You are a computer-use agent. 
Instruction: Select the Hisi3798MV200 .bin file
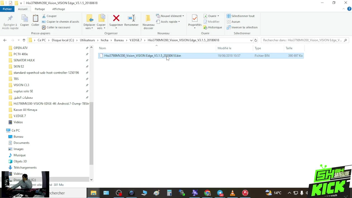point(201,56)
